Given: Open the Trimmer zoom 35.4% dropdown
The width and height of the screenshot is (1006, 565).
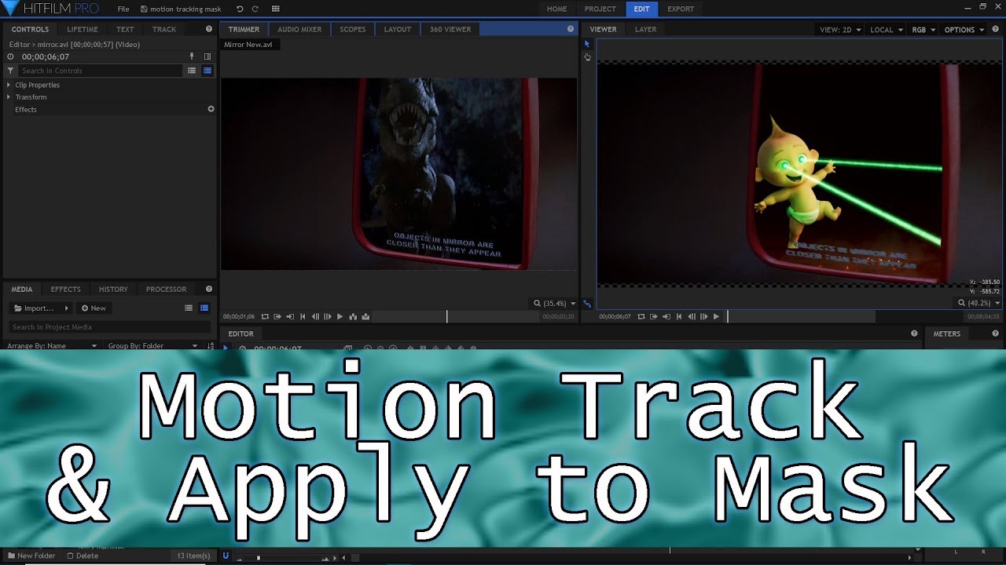Looking at the screenshot, I should pos(555,303).
